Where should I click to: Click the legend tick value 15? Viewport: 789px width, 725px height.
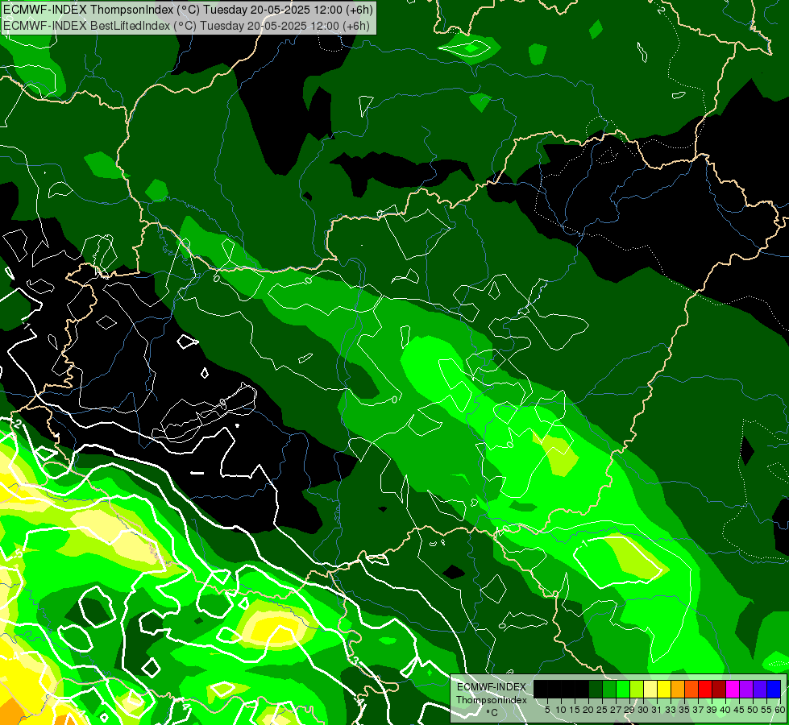[x=575, y=710]
